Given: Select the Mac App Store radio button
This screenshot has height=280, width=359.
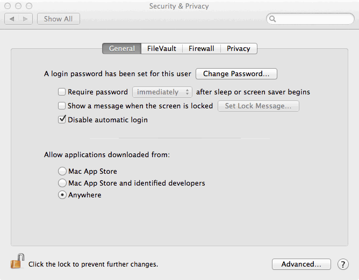Looking at the screenshot, I should click(62, 171).
